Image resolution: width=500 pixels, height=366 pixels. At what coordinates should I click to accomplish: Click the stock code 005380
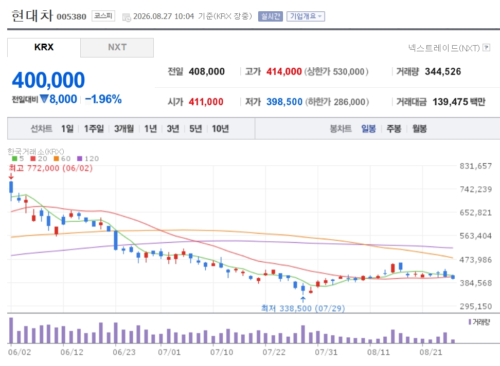[72, 16]
